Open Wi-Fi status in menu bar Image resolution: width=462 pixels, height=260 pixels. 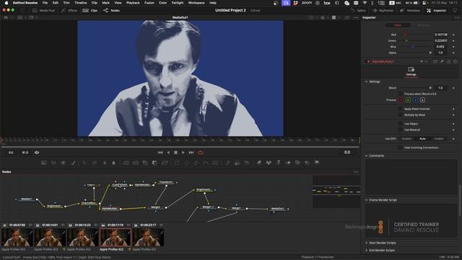point(365,3)
